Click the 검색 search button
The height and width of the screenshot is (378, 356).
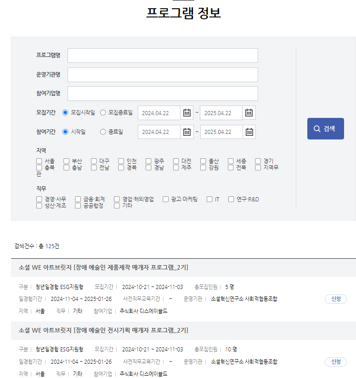point(325,128)
